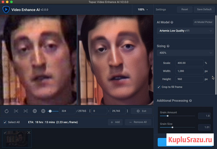This screenshot has height=149, width=217.
Task: Open the 400% sizing dropdown
Action: pos(185,53)
